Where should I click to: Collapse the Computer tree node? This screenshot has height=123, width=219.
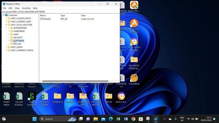[x=3, y=15]
